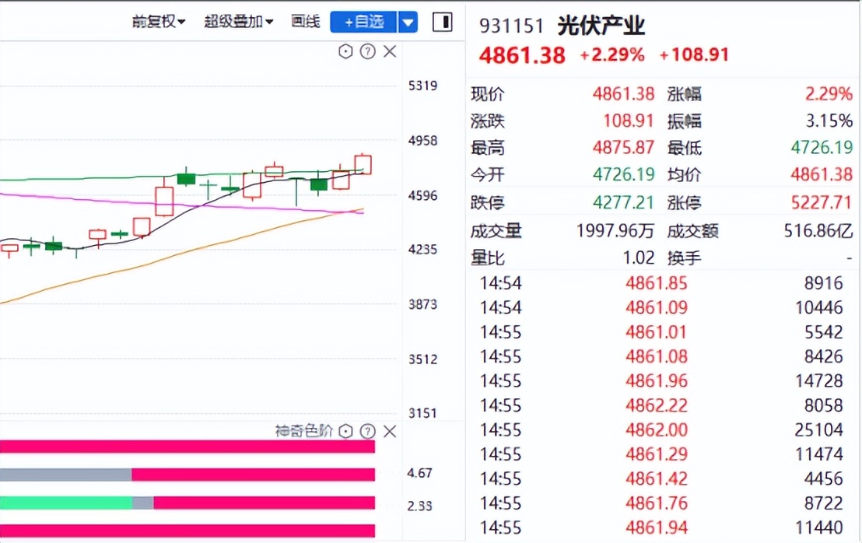The image size is (862, 543).
Task: Toggle the side panel layout icon
Action: [x=443, y=22]
